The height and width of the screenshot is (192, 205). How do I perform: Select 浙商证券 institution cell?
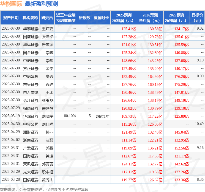tap(31, 140)
